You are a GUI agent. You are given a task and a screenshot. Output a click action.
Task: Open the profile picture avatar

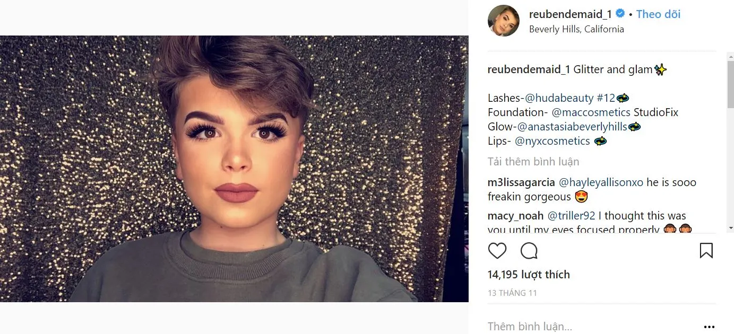pos(504,21)
